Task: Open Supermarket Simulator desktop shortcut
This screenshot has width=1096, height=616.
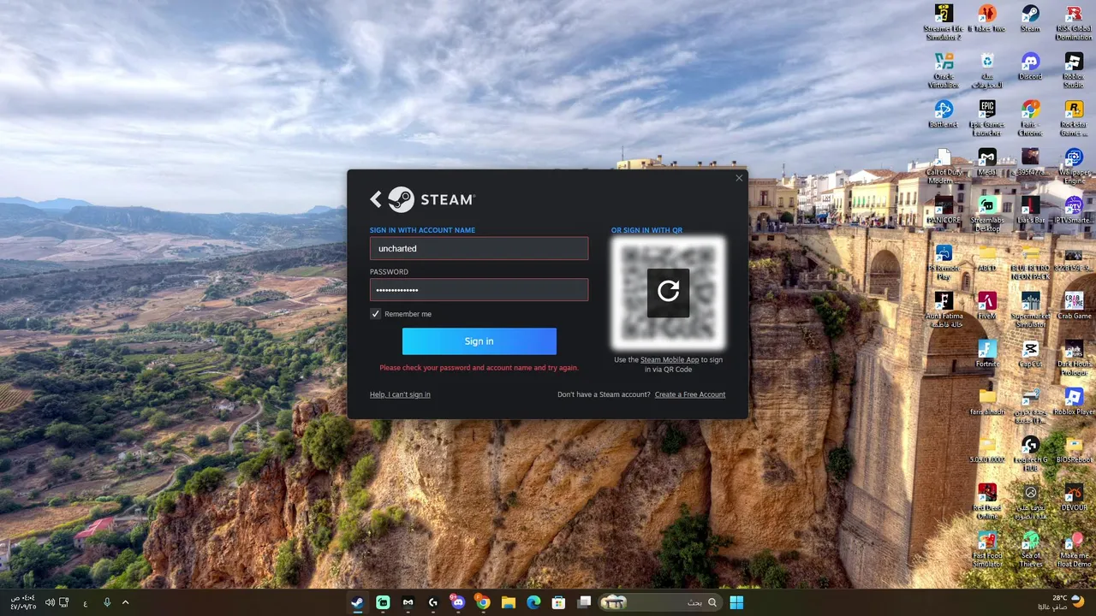Action: tap(1030, 309)
